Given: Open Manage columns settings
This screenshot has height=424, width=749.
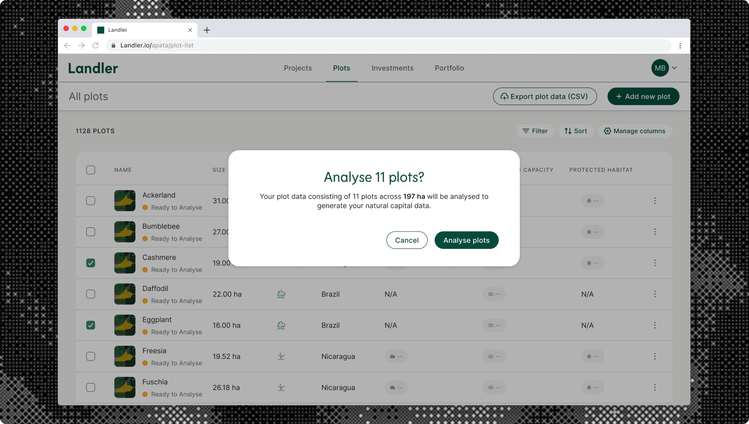Looking at the screenshot, I should pyautogui.click(x=634, y=131).
